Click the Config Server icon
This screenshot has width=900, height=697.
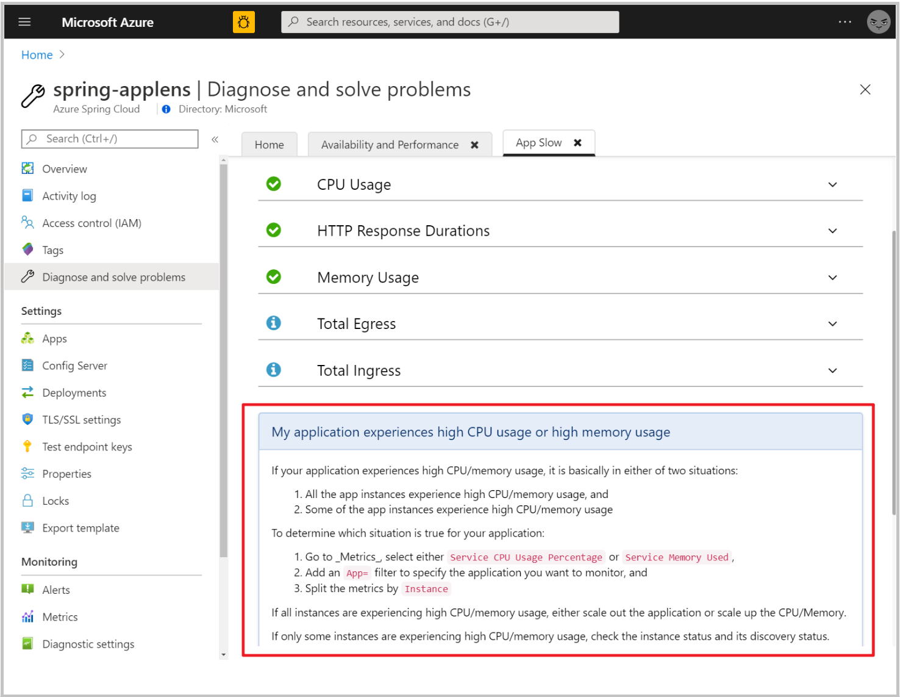(x=27, y=365)
